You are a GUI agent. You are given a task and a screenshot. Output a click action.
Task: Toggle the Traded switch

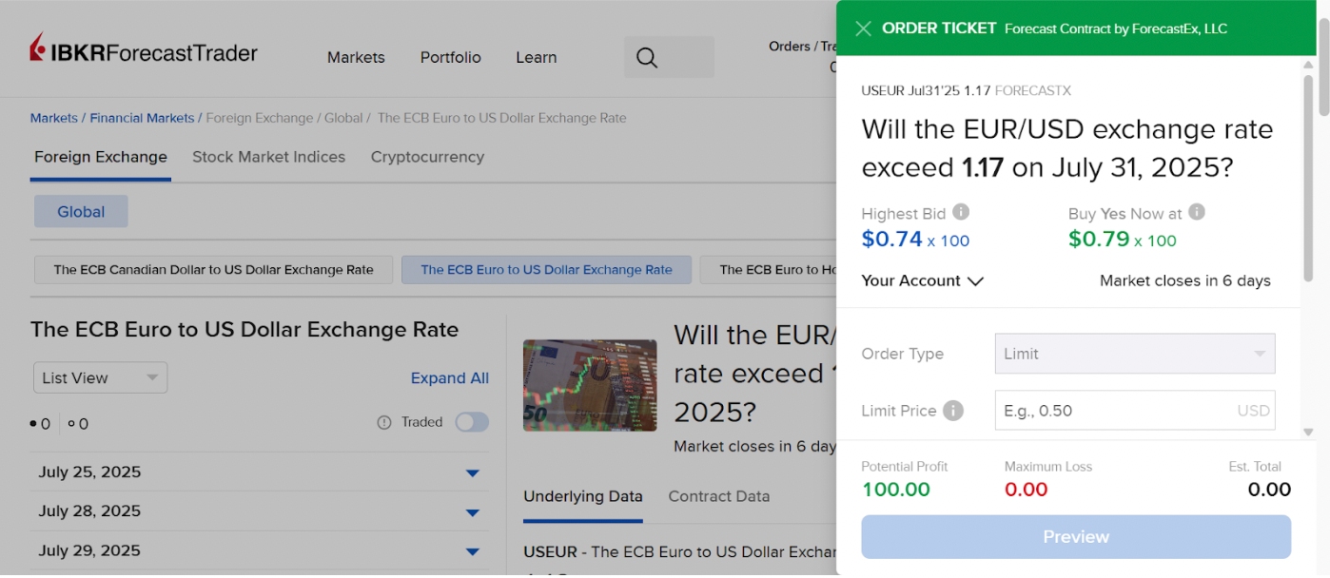coord(472,422)
